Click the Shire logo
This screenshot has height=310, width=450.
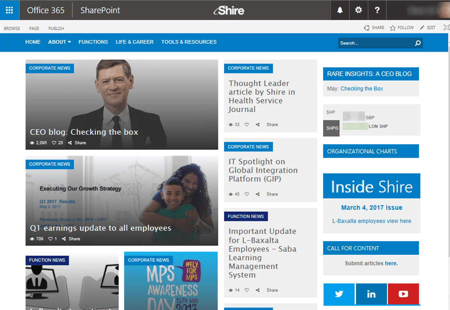229,11
